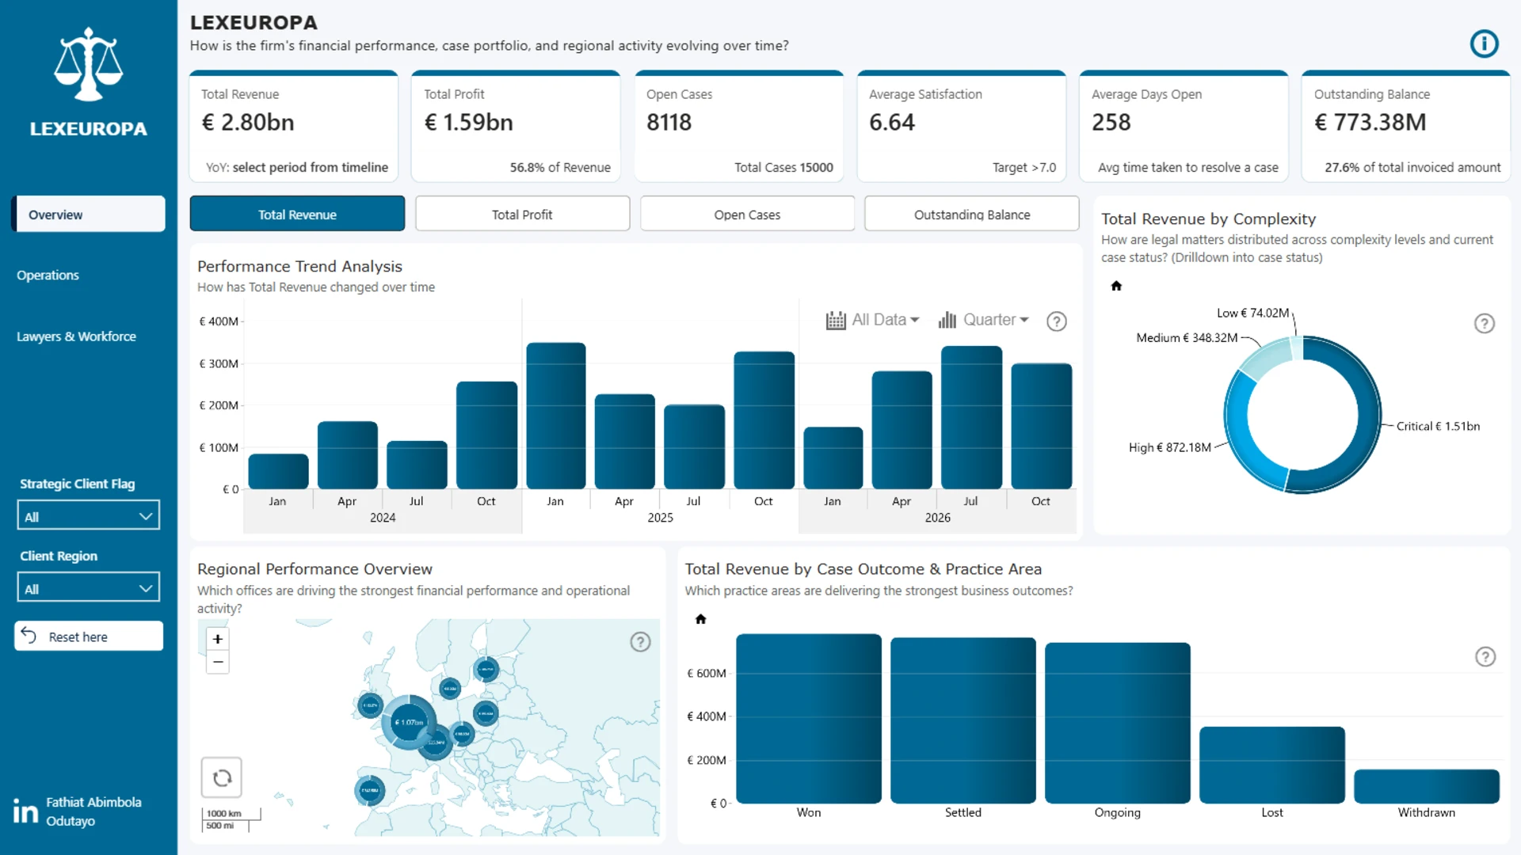
Task: Open help icon on the regional map
Action: tap(640, 642)
